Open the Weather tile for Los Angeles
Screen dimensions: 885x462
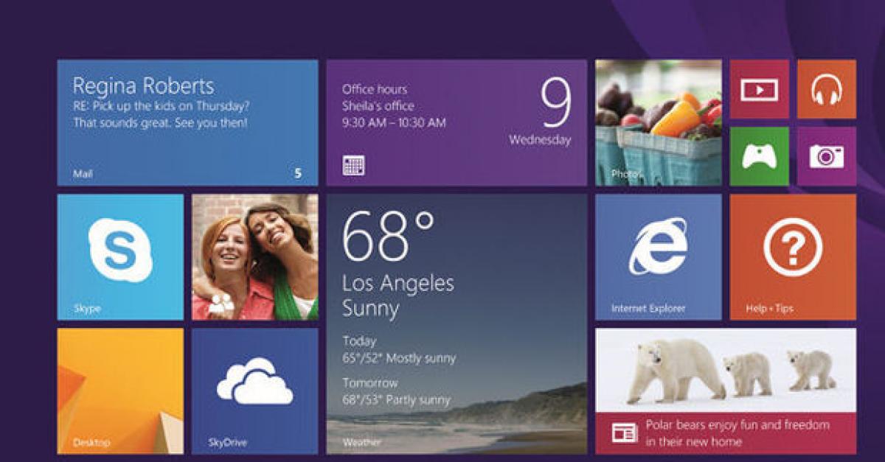(457, 324)
